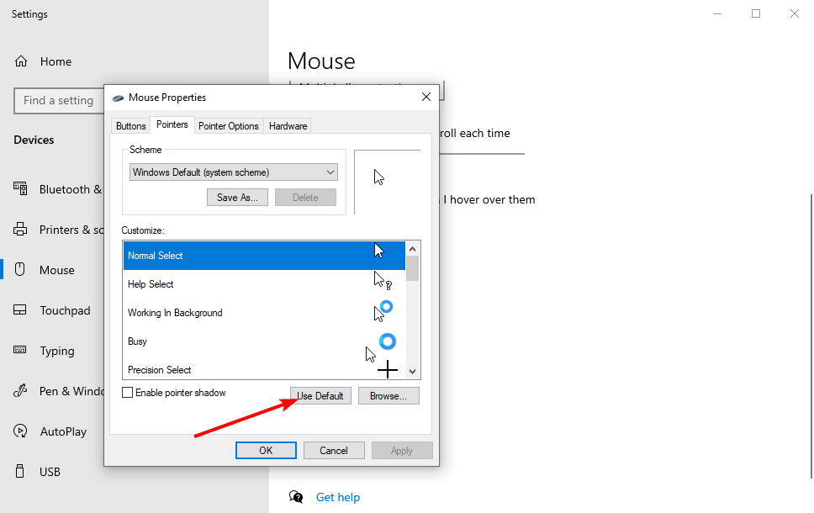
Task: Select the Working In Background cursor icon
Action: point(383,311)
